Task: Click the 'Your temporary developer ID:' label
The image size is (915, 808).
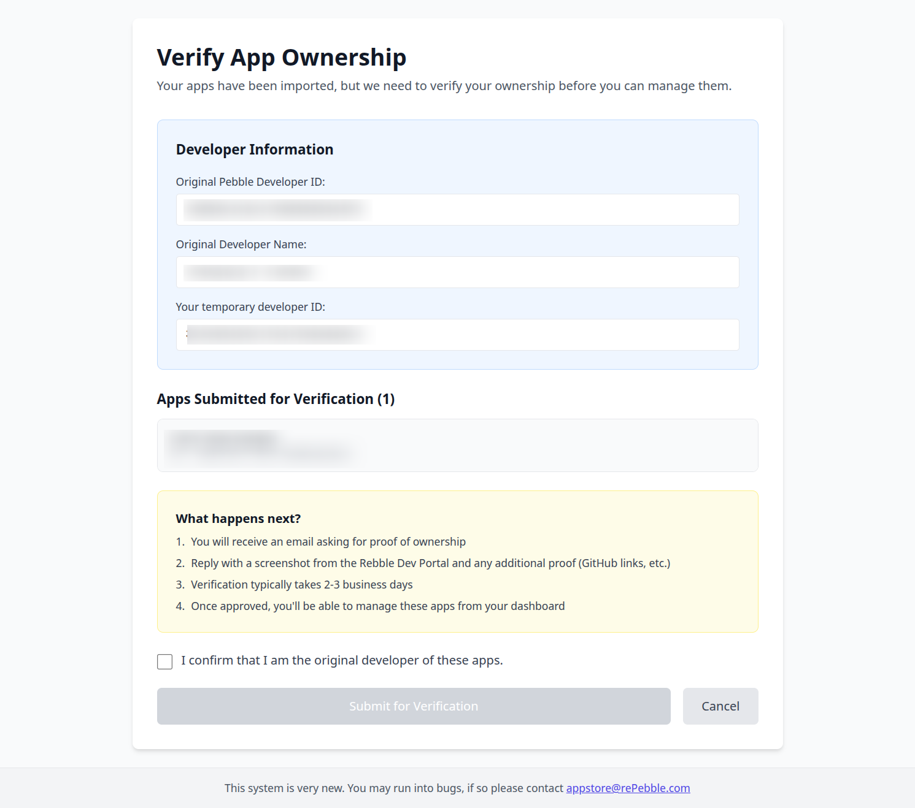Action: [x=250, y=307]
